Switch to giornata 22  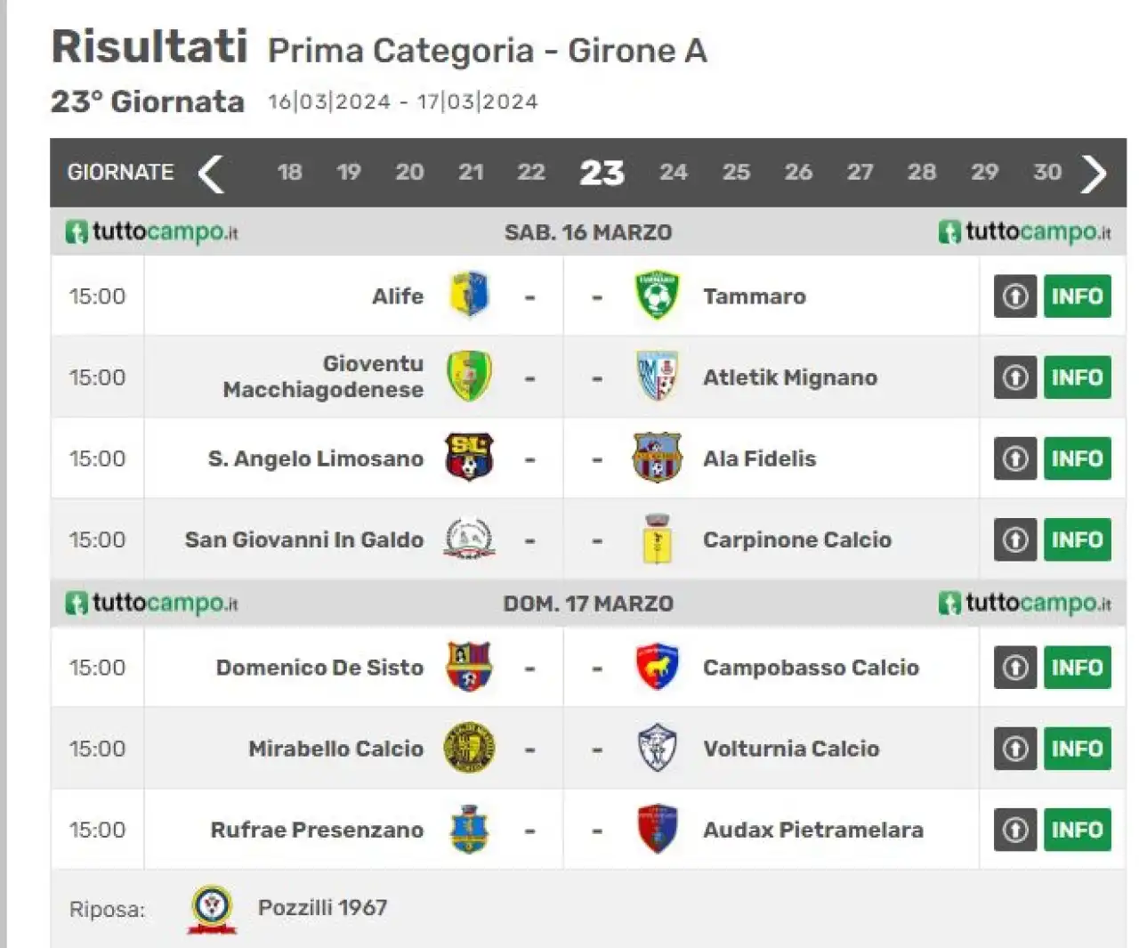(x=531, y=172)
